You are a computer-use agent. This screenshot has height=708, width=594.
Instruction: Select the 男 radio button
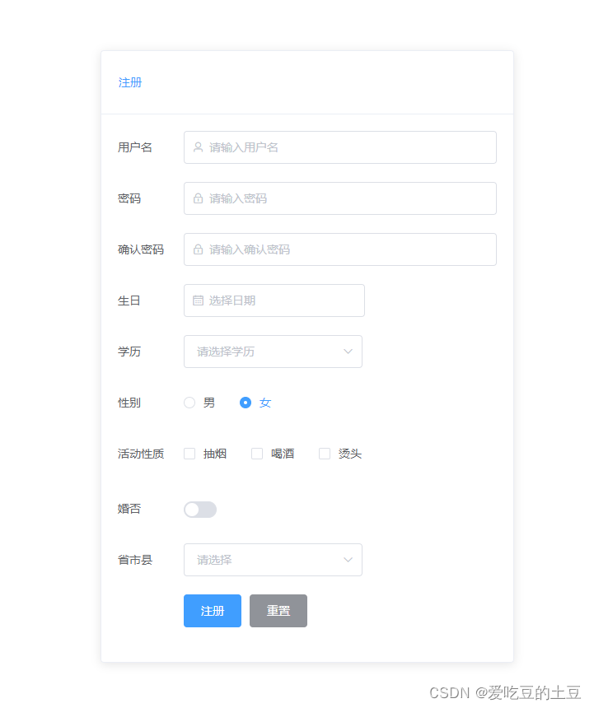pyautogui.click(x=189, y=403)
